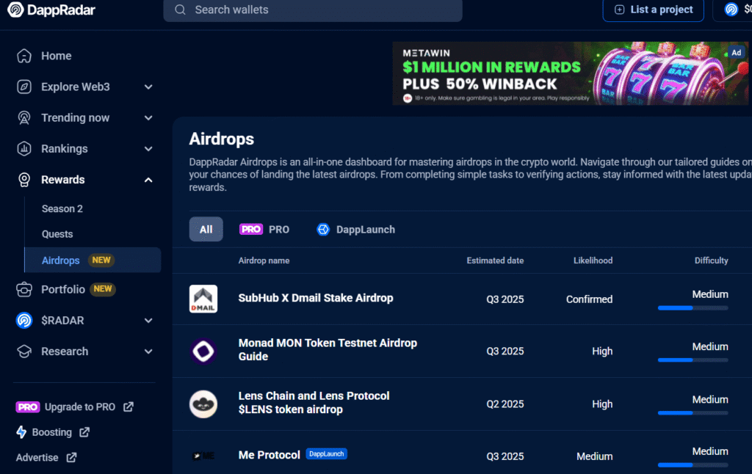Click the Ad label on the banner

click(736, 53)
